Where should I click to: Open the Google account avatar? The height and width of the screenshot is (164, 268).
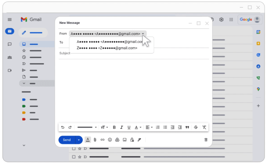tap(257, 20)
